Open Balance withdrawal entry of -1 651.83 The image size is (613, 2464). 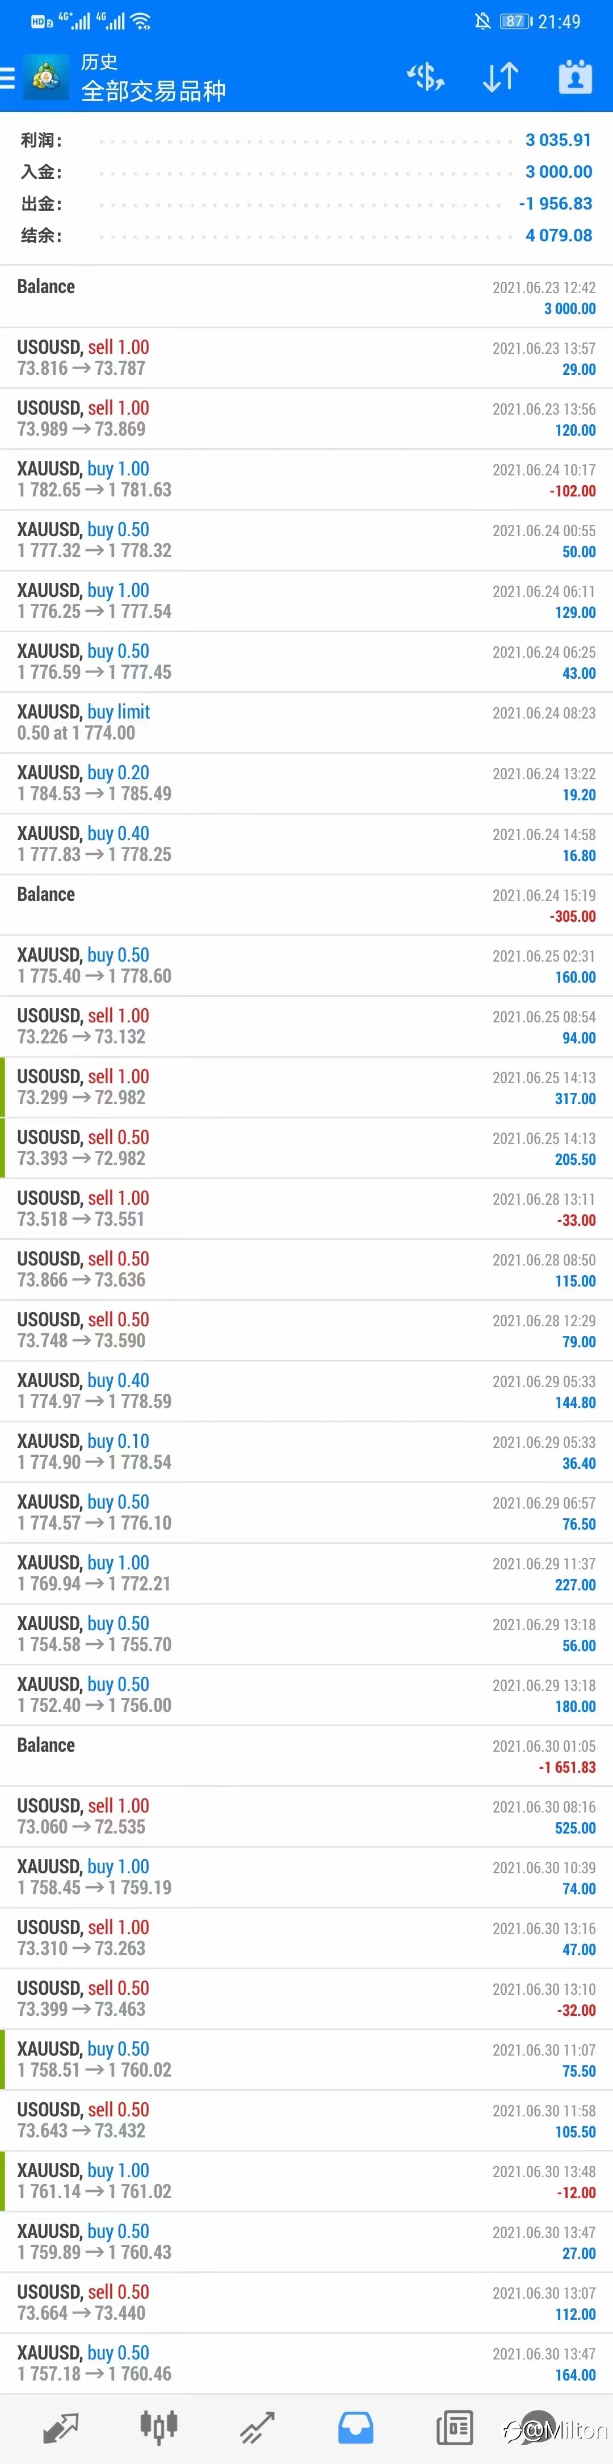pyautogui.click(x=306, y=1756)
